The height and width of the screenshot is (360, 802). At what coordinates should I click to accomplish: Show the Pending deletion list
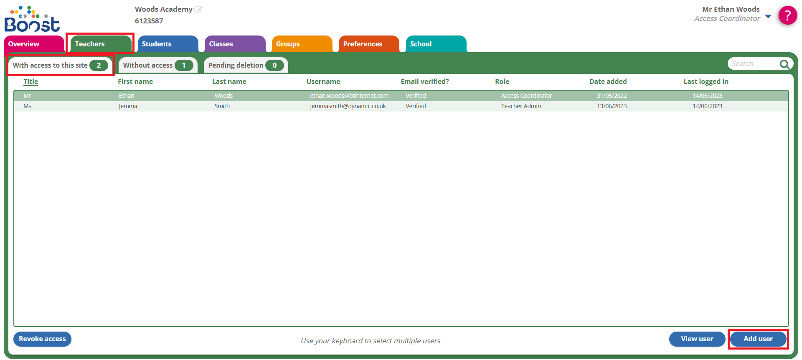tap(245, 65)
